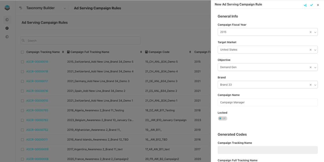Sort by Campaign Full Tracking Name arrows
324x162 pixels.
coord(141,52)
